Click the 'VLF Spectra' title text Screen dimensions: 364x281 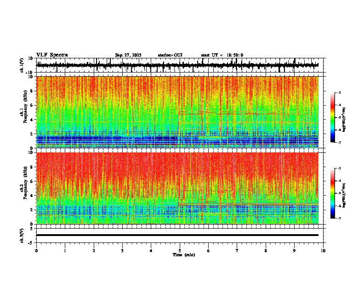click(x=52, y=55)
